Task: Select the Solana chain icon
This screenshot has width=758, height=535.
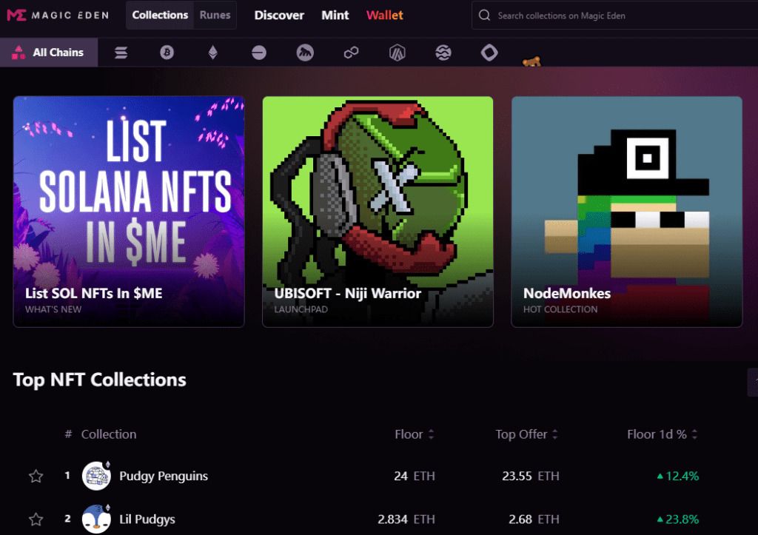Action: click(x=121, y=53)
